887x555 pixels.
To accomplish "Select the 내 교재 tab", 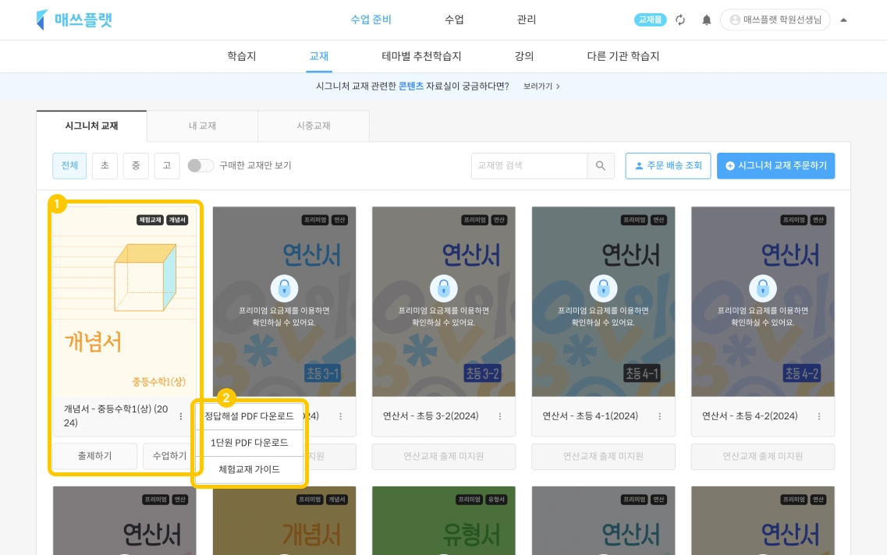I will (202, 125).
